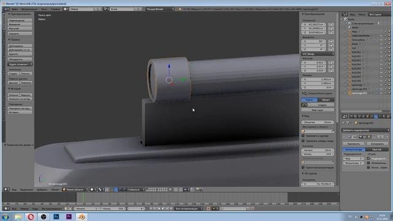This screenshot has height=221, width=393.
Task: Click the Перемещение tool button
Action: tap(20, 20)
